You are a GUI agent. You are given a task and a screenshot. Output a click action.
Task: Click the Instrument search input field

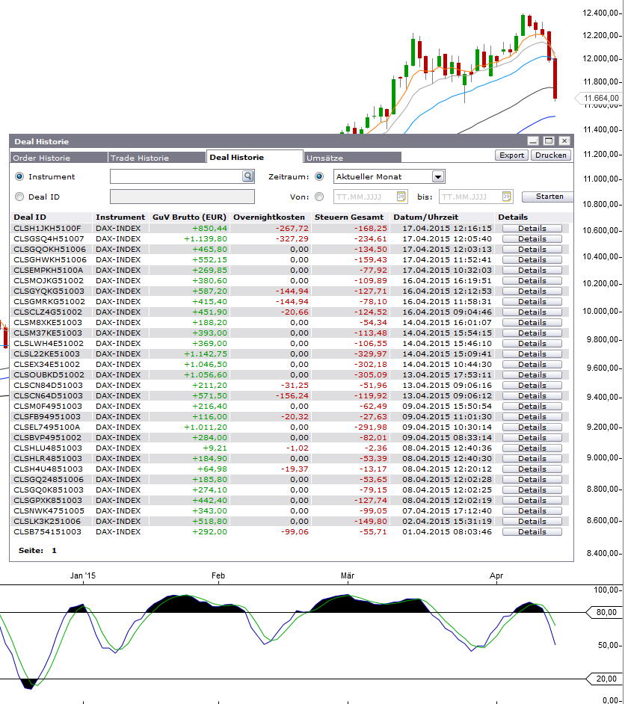[x=176, y=176]
